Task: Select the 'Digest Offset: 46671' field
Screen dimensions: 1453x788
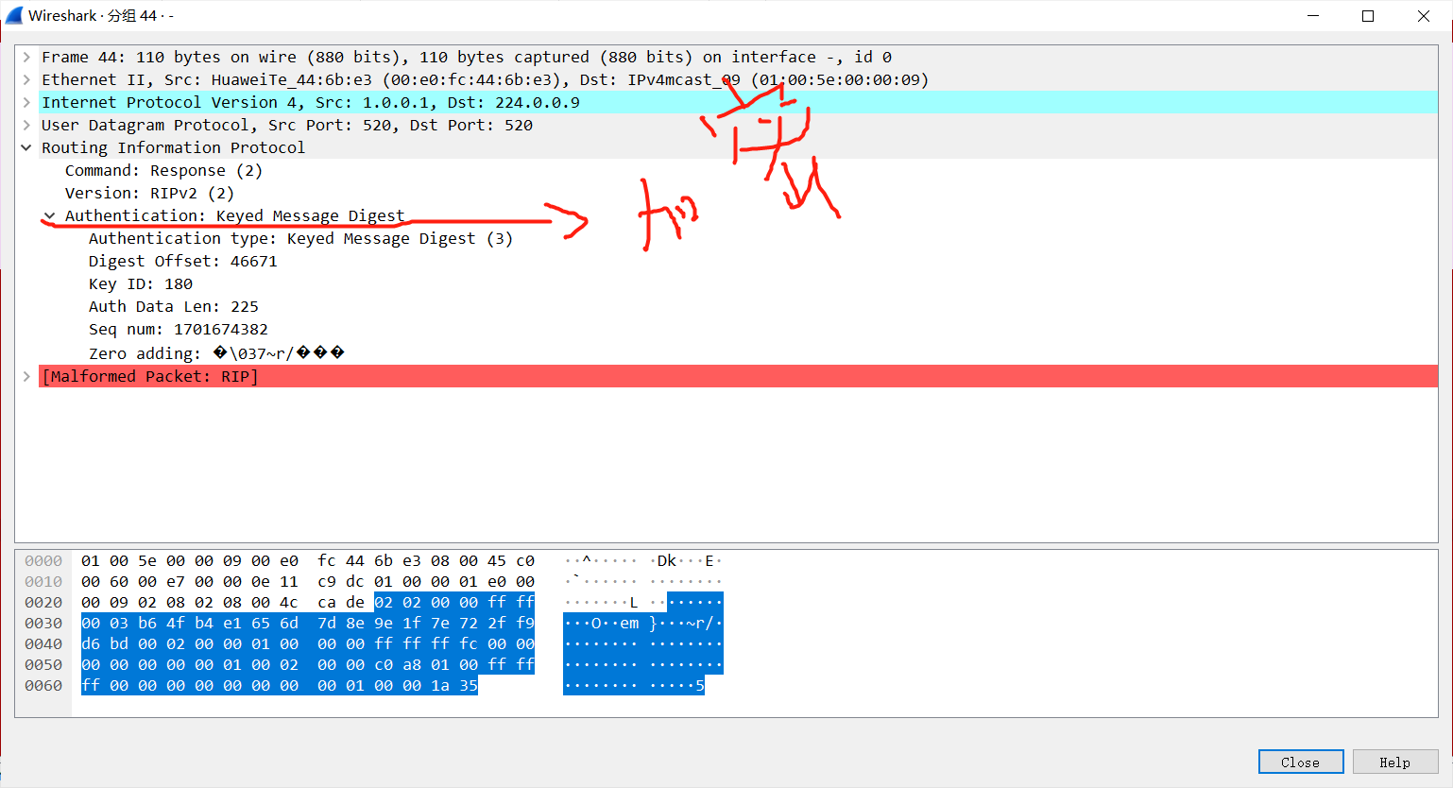Action: click(x=183, y=262)
